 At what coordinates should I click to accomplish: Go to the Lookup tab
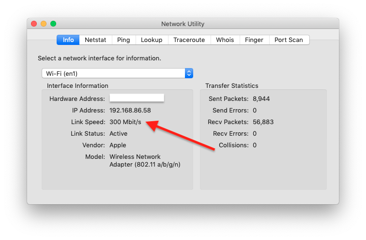[x=152, y=40]
